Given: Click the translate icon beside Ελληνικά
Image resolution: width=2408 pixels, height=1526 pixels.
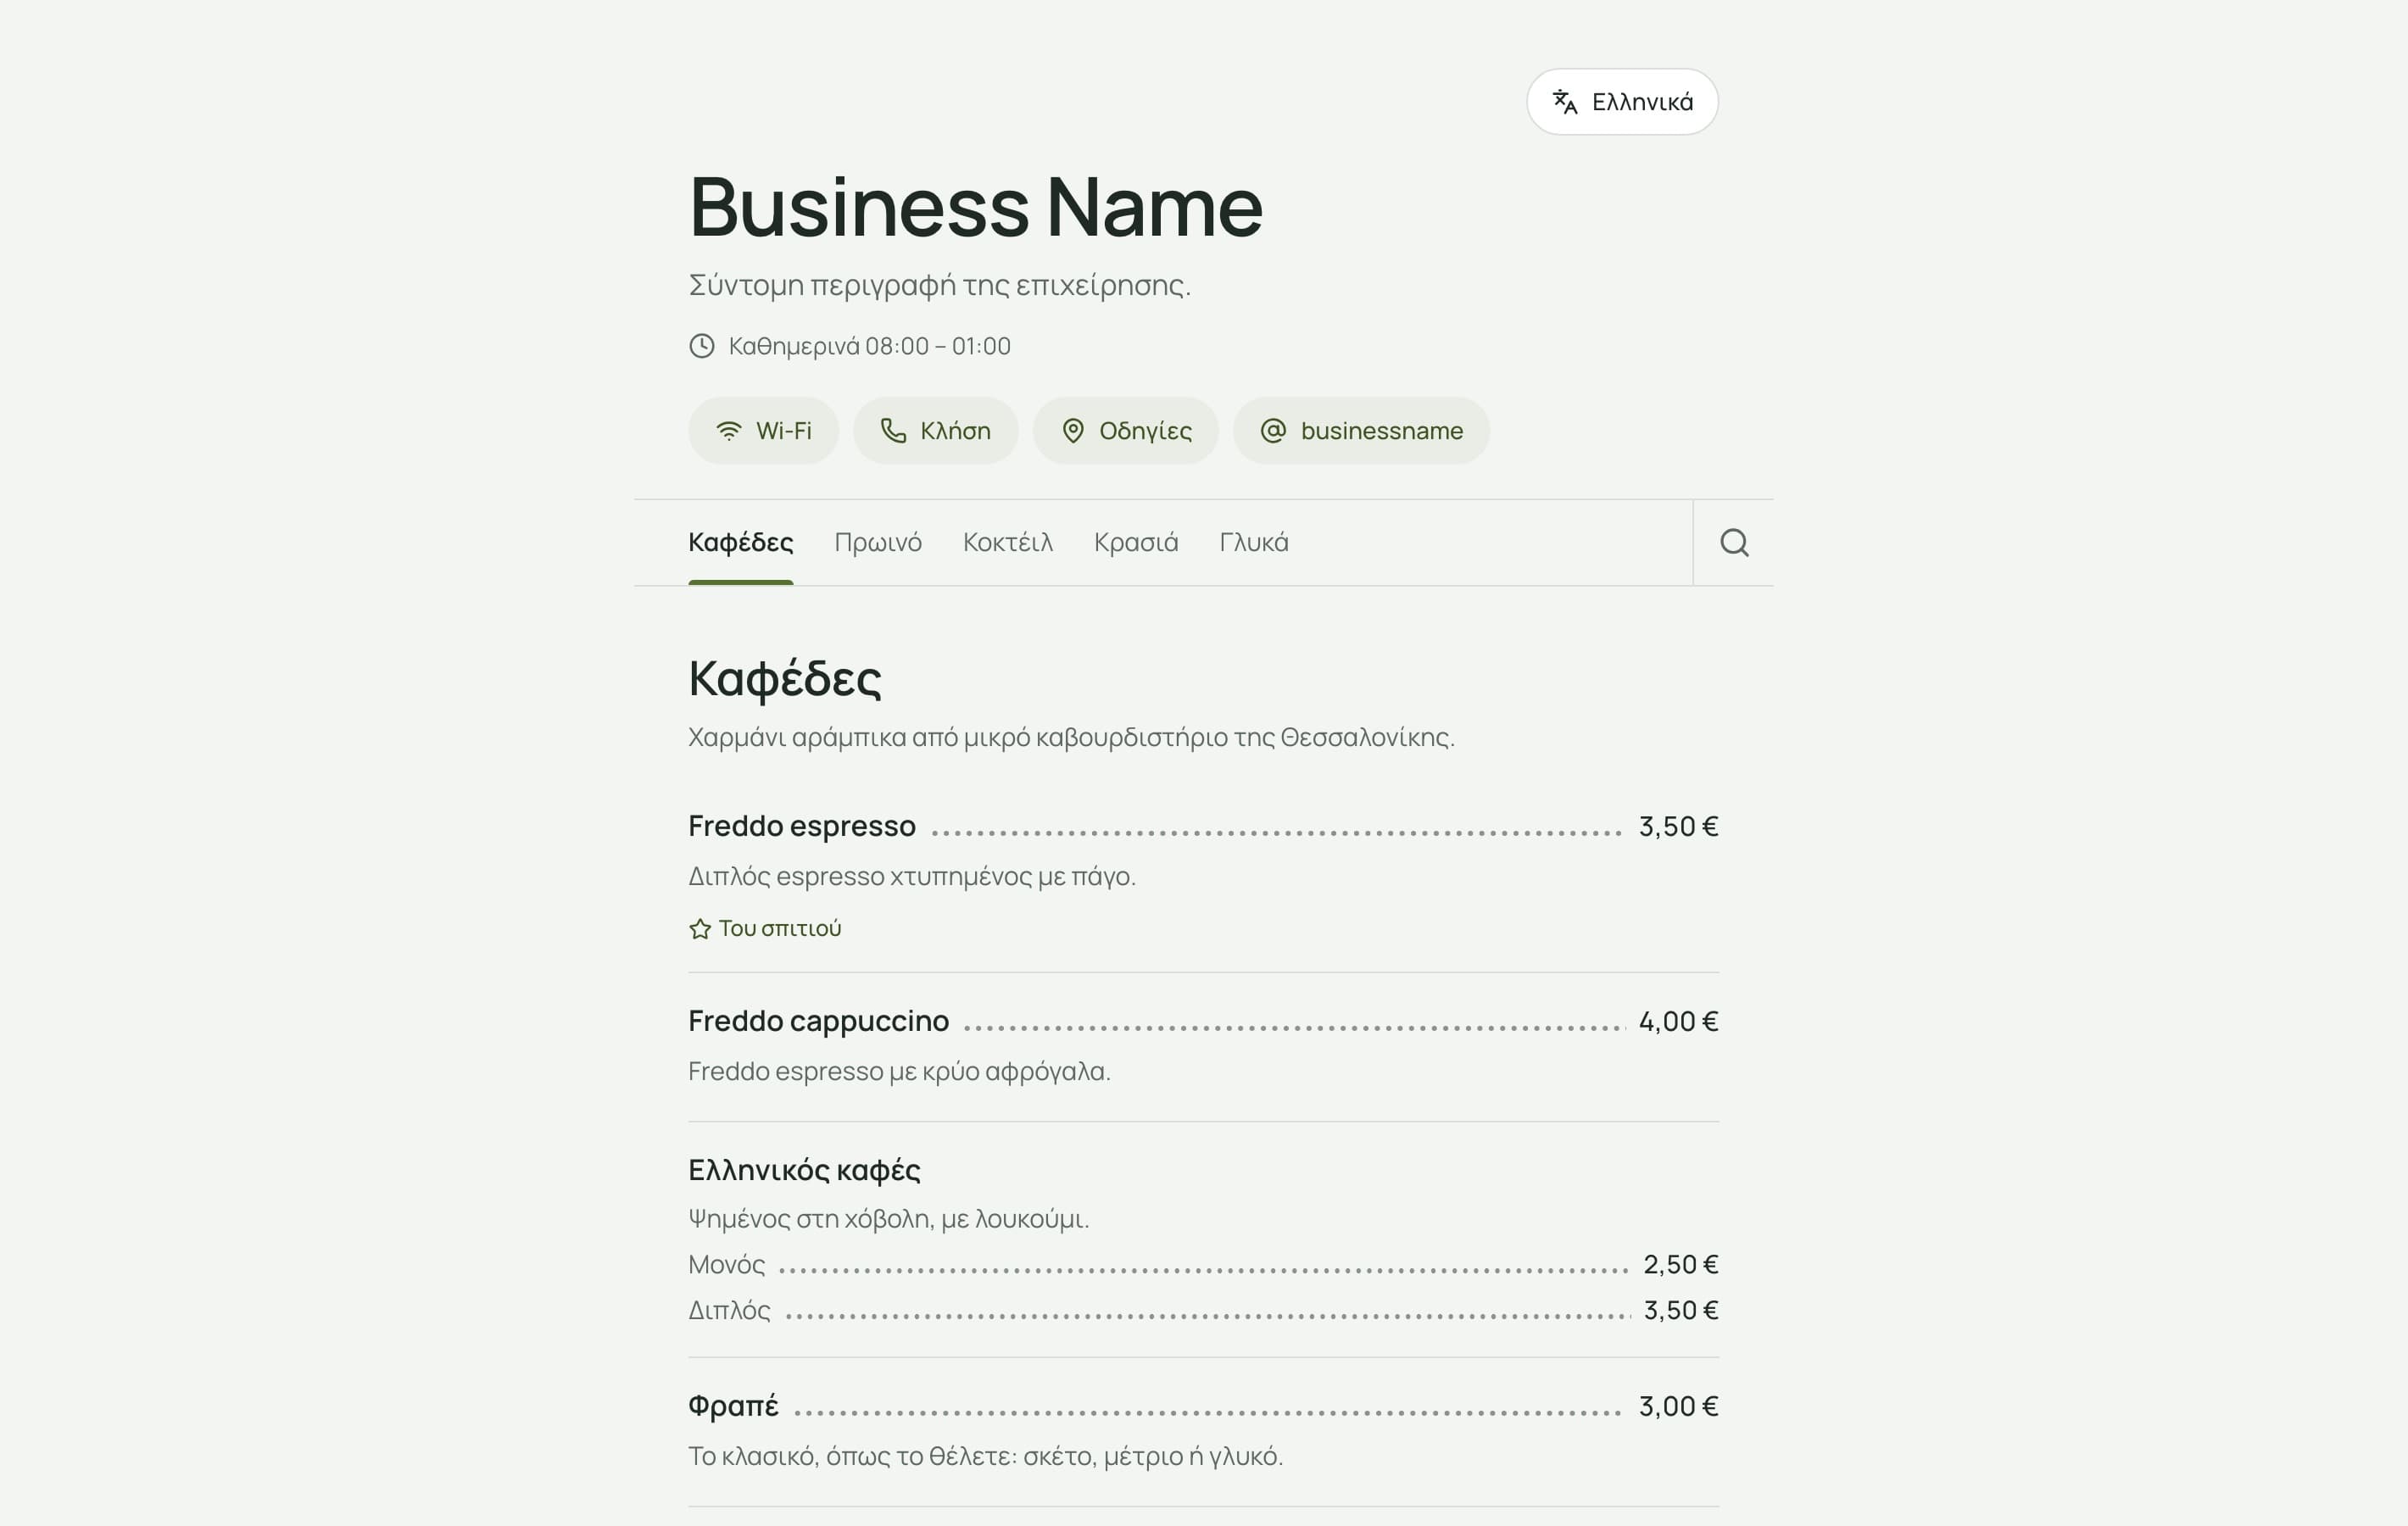Looking at the screenshot, I should [1565, 102].
